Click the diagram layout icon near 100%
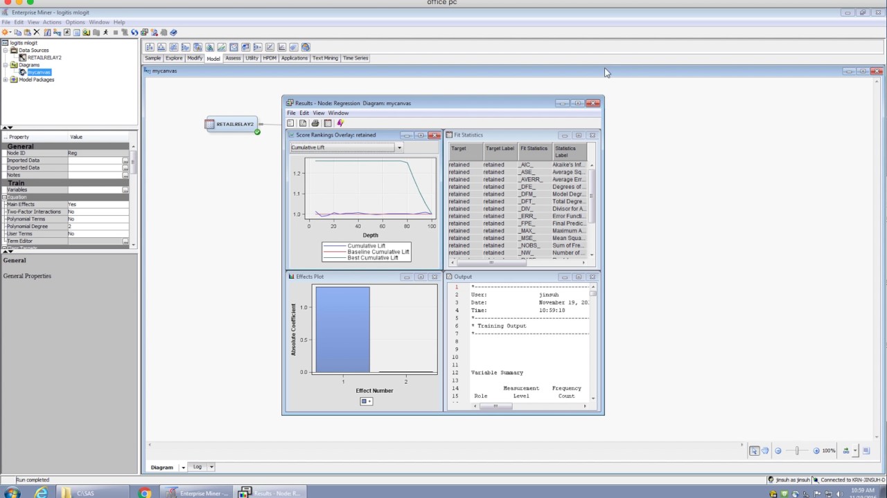Image resolution: width=887 pixels, height=498 pixels. coord(846,451)
